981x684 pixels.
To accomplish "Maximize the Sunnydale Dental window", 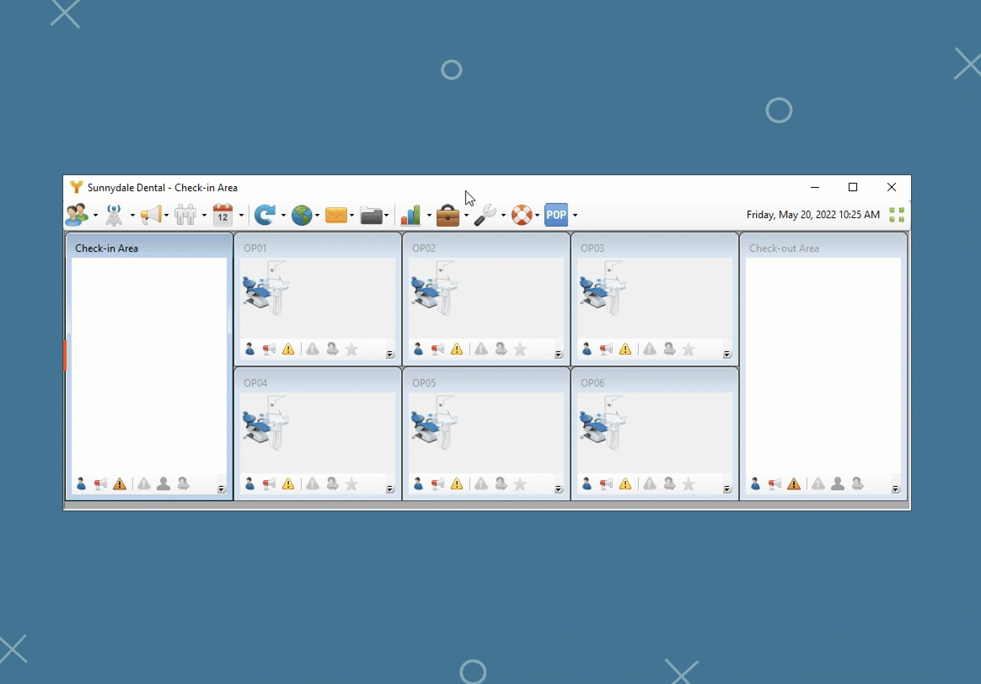I will (x=853, y=187).
